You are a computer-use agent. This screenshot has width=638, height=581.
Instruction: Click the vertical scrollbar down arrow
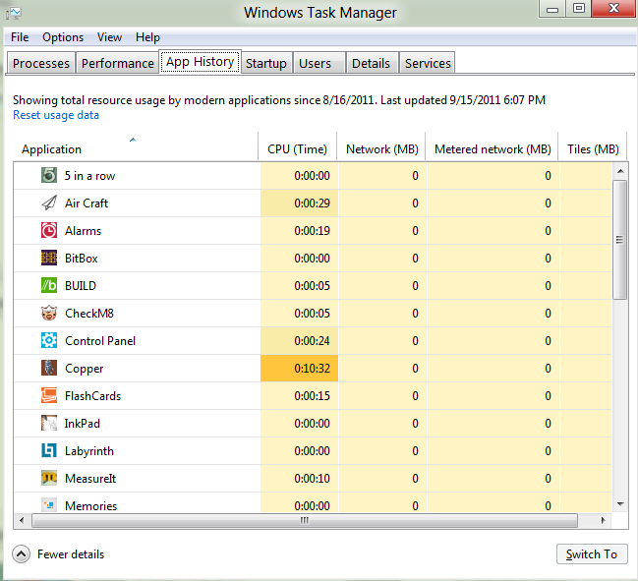(620, 504)
